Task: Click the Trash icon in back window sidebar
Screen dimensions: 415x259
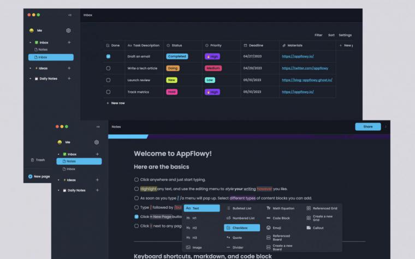Action: point(32,160)
